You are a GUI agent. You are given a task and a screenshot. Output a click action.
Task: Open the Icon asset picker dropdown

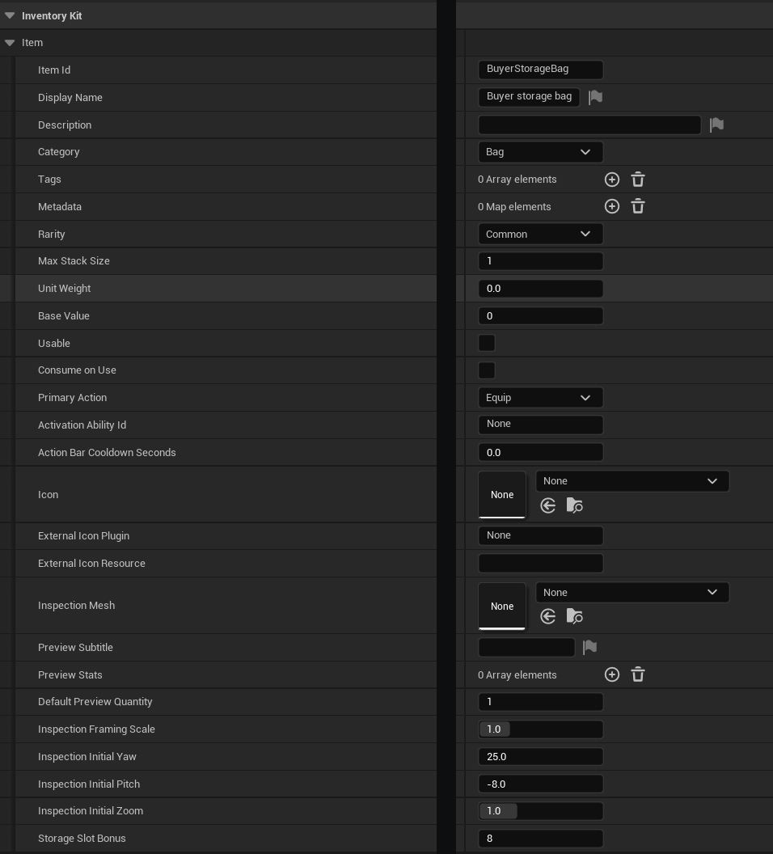632,481
